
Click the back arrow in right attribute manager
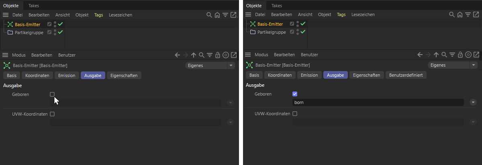point(420,55)
